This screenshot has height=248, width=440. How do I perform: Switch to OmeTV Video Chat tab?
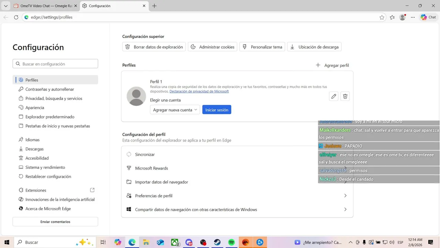pos(45,6)
